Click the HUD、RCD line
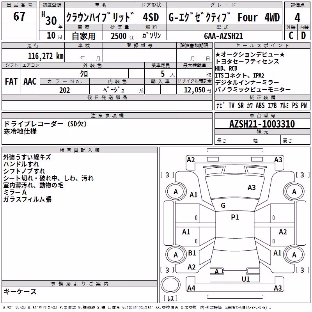 [226, 69]
